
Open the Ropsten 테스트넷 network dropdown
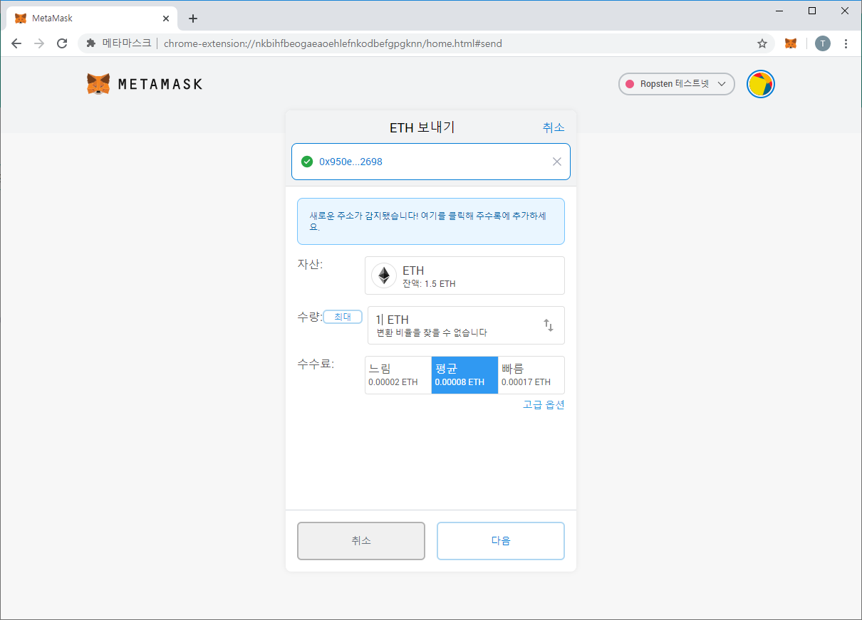pyautogui.click(x=677, y=84)
